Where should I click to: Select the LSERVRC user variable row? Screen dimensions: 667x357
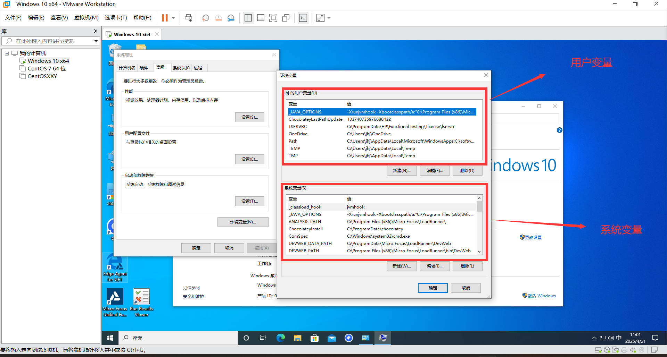click(x=382, y=127)
